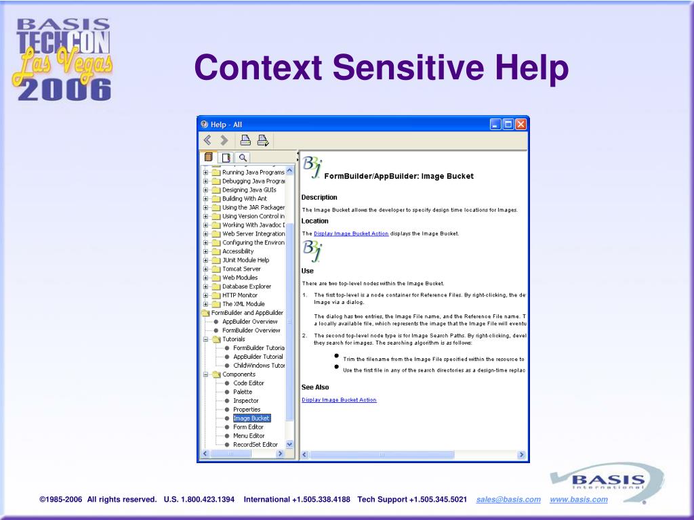Close the Help - All window
The image size is (694, 520).
click(x=521, y=125)
